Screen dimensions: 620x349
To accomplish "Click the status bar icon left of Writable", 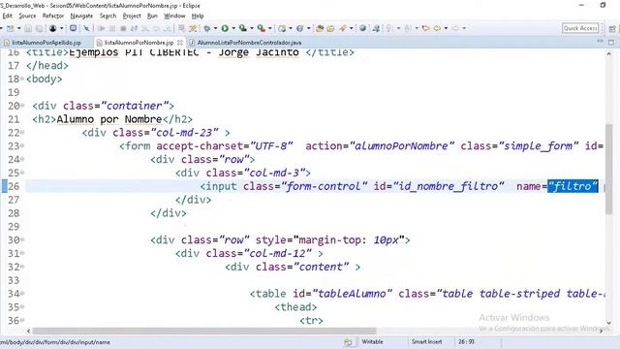I will coord(348,342).
